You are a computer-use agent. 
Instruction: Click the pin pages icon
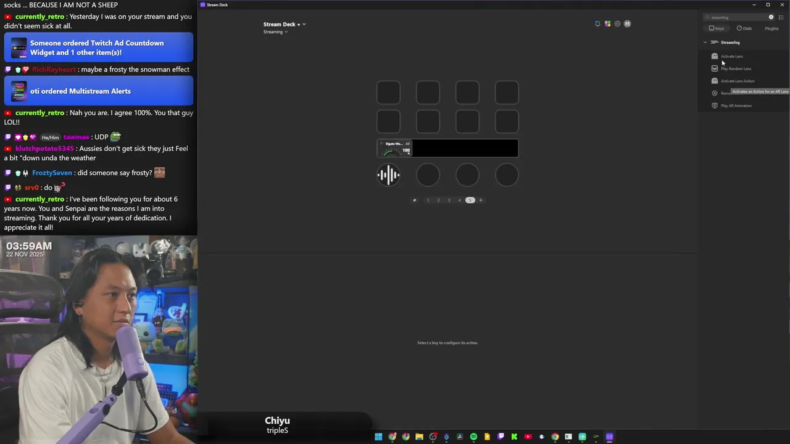(414, 200)
